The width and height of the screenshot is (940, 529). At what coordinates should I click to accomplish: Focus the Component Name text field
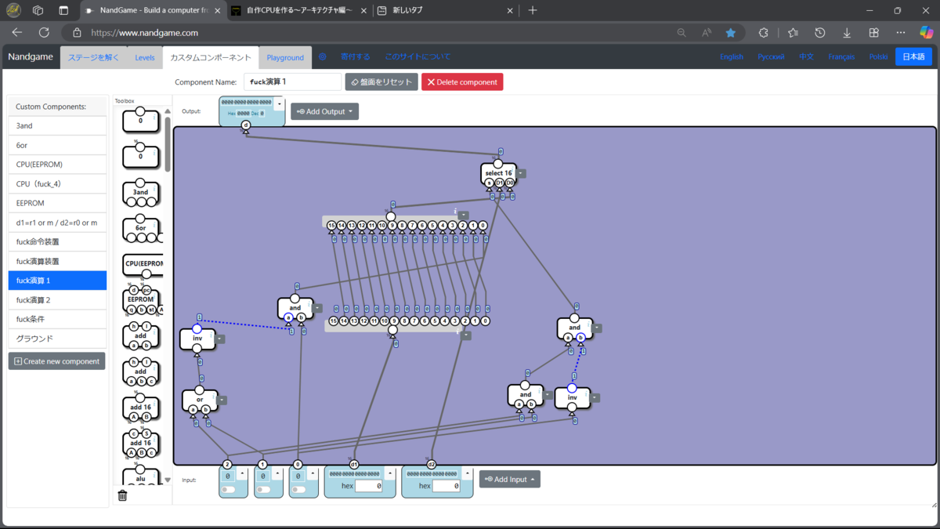[x=292, y=82]
